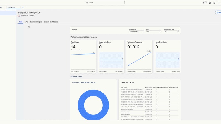Click the Tableau logo beside Powered by Tableau
This screenshot has height=124, width=221.
pos(19,16)
